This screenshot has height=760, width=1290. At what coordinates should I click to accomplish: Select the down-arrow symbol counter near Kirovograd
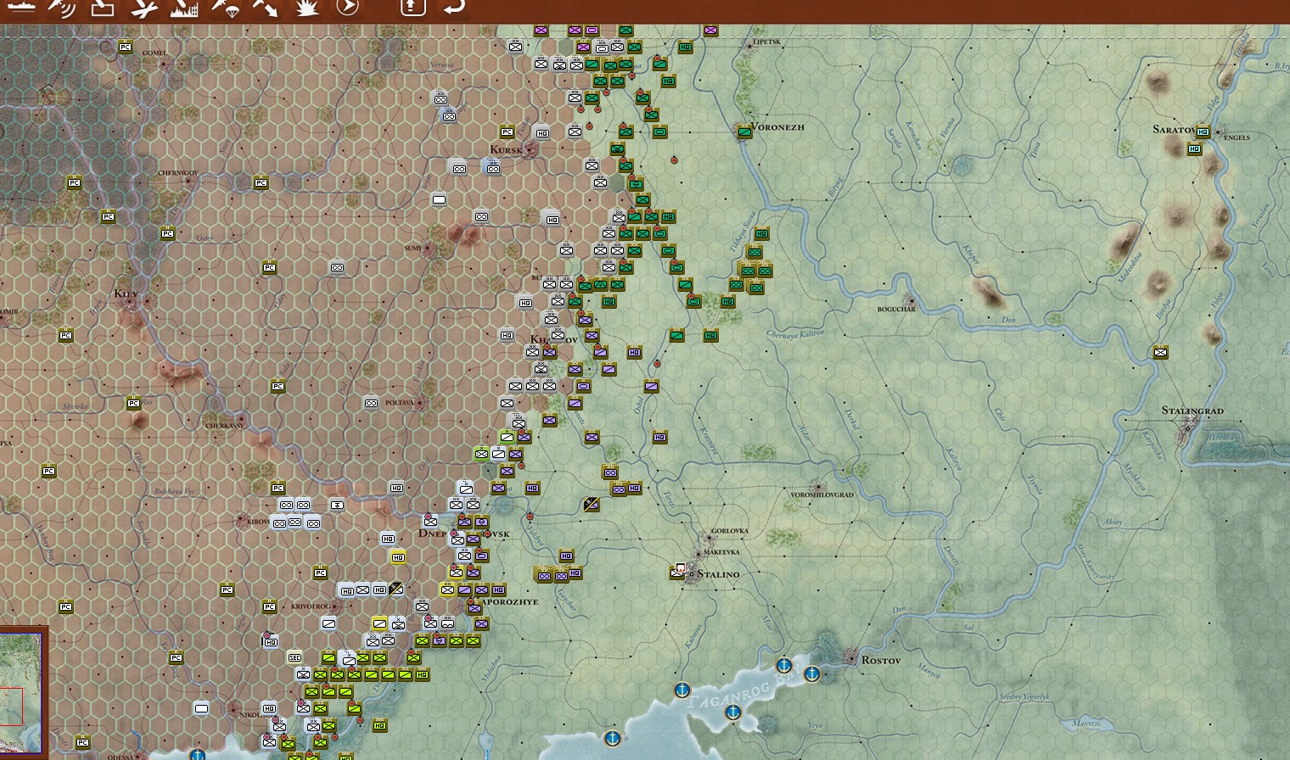pyautogui.click(x=338, y=505)
